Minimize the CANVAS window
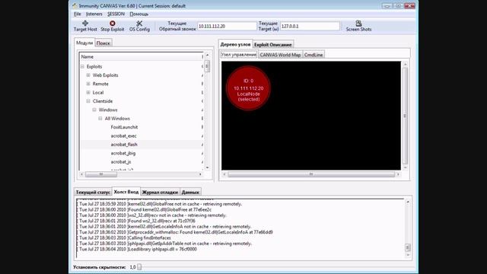 387,5
